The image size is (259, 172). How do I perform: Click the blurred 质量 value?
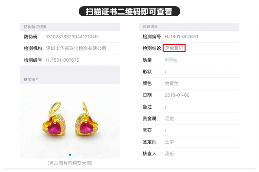pyautogui.click(x=171, y=60)
